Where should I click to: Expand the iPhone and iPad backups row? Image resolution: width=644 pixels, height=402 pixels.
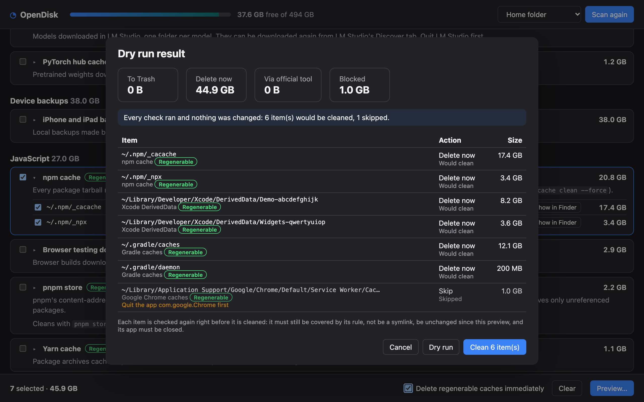pos(34,120)
